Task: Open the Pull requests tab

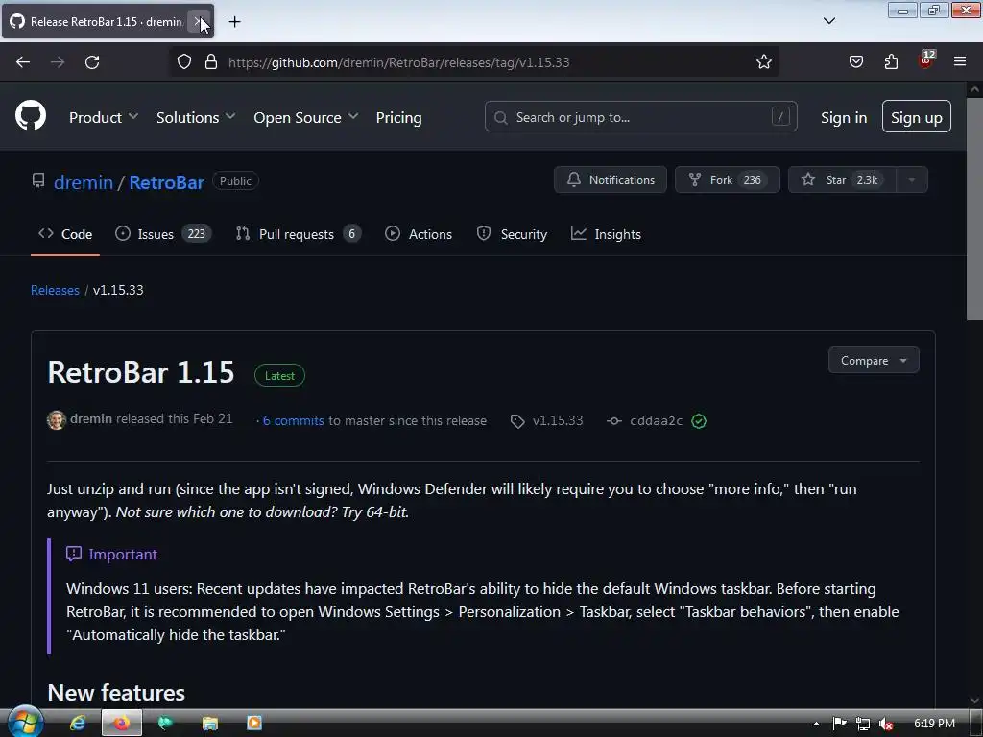Action: (x=298, y=234)
